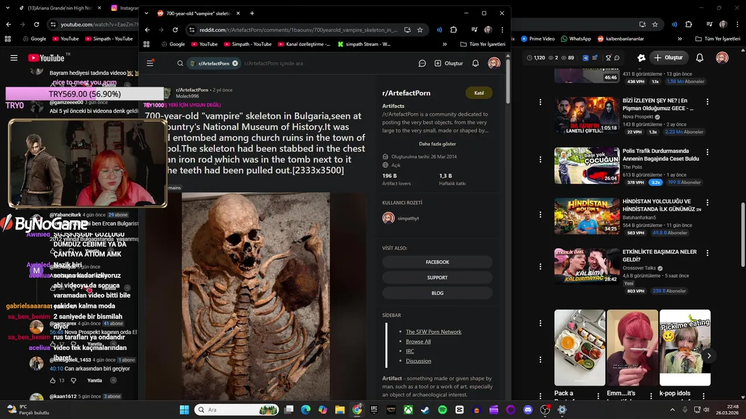Click the FACEBOOK sidebar button
This screenshot has width=746, height=419.
pyautogui.click(x=437, y=262)
